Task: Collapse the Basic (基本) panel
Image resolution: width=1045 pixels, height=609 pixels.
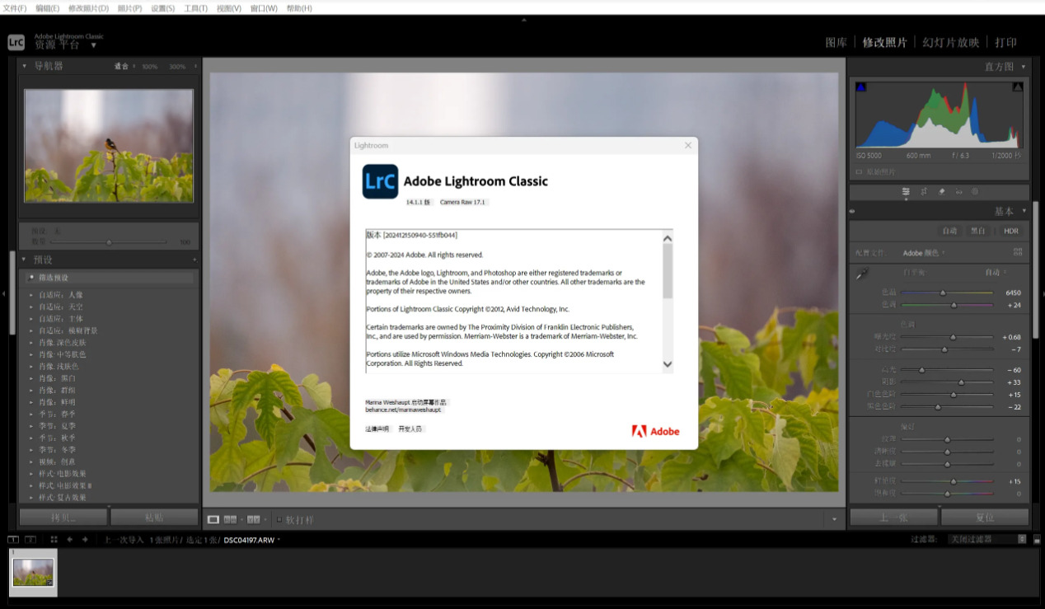Action: 1024,211
